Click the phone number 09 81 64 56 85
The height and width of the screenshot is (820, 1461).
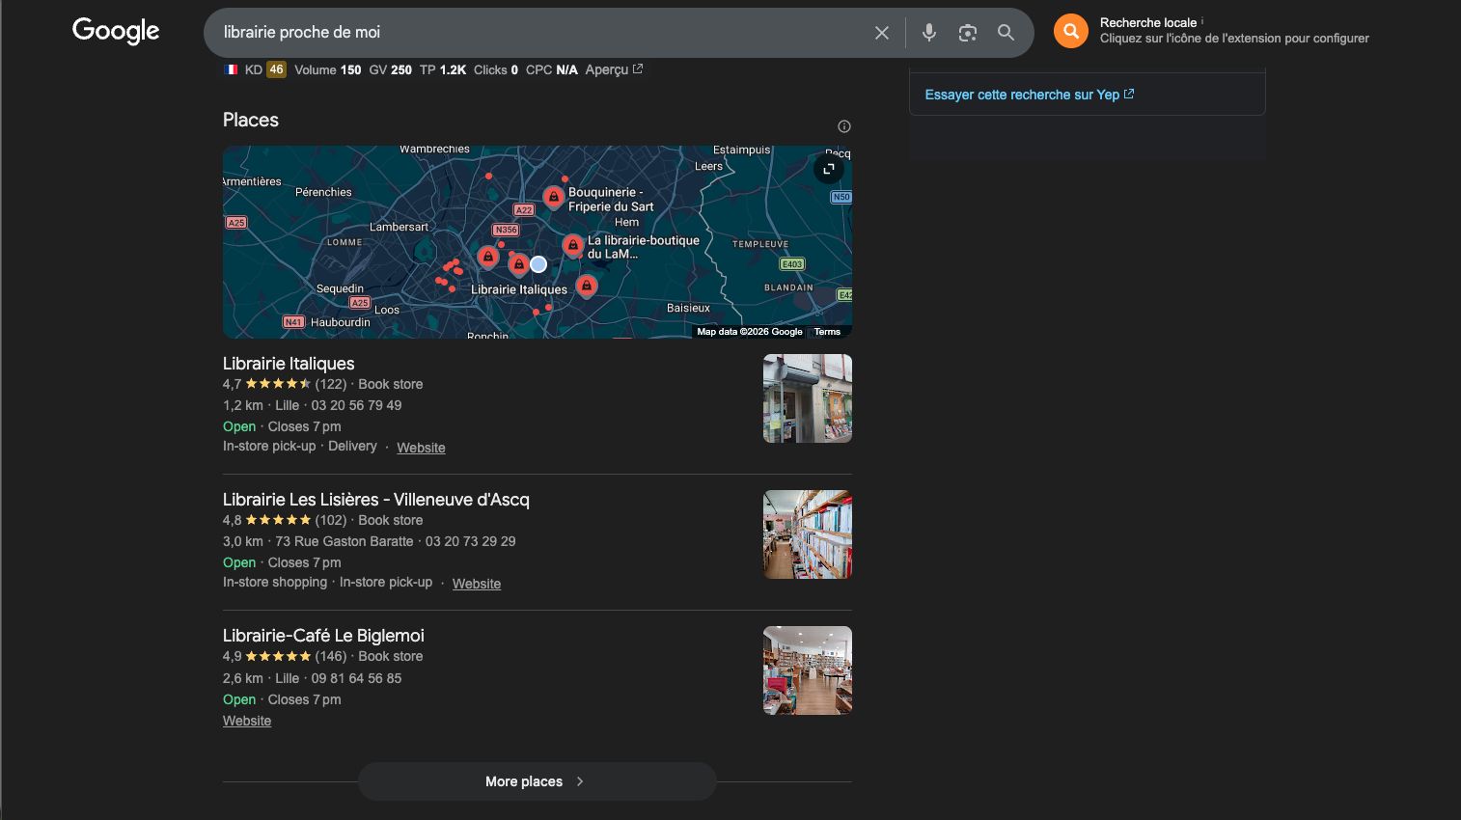(356, 678)
